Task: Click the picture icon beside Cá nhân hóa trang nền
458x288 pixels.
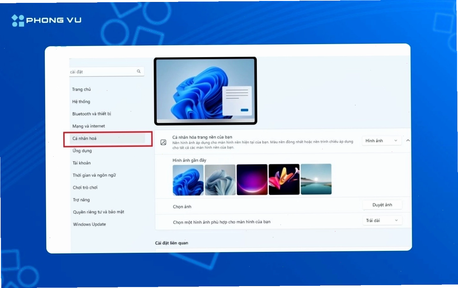Action: (163, 142)
